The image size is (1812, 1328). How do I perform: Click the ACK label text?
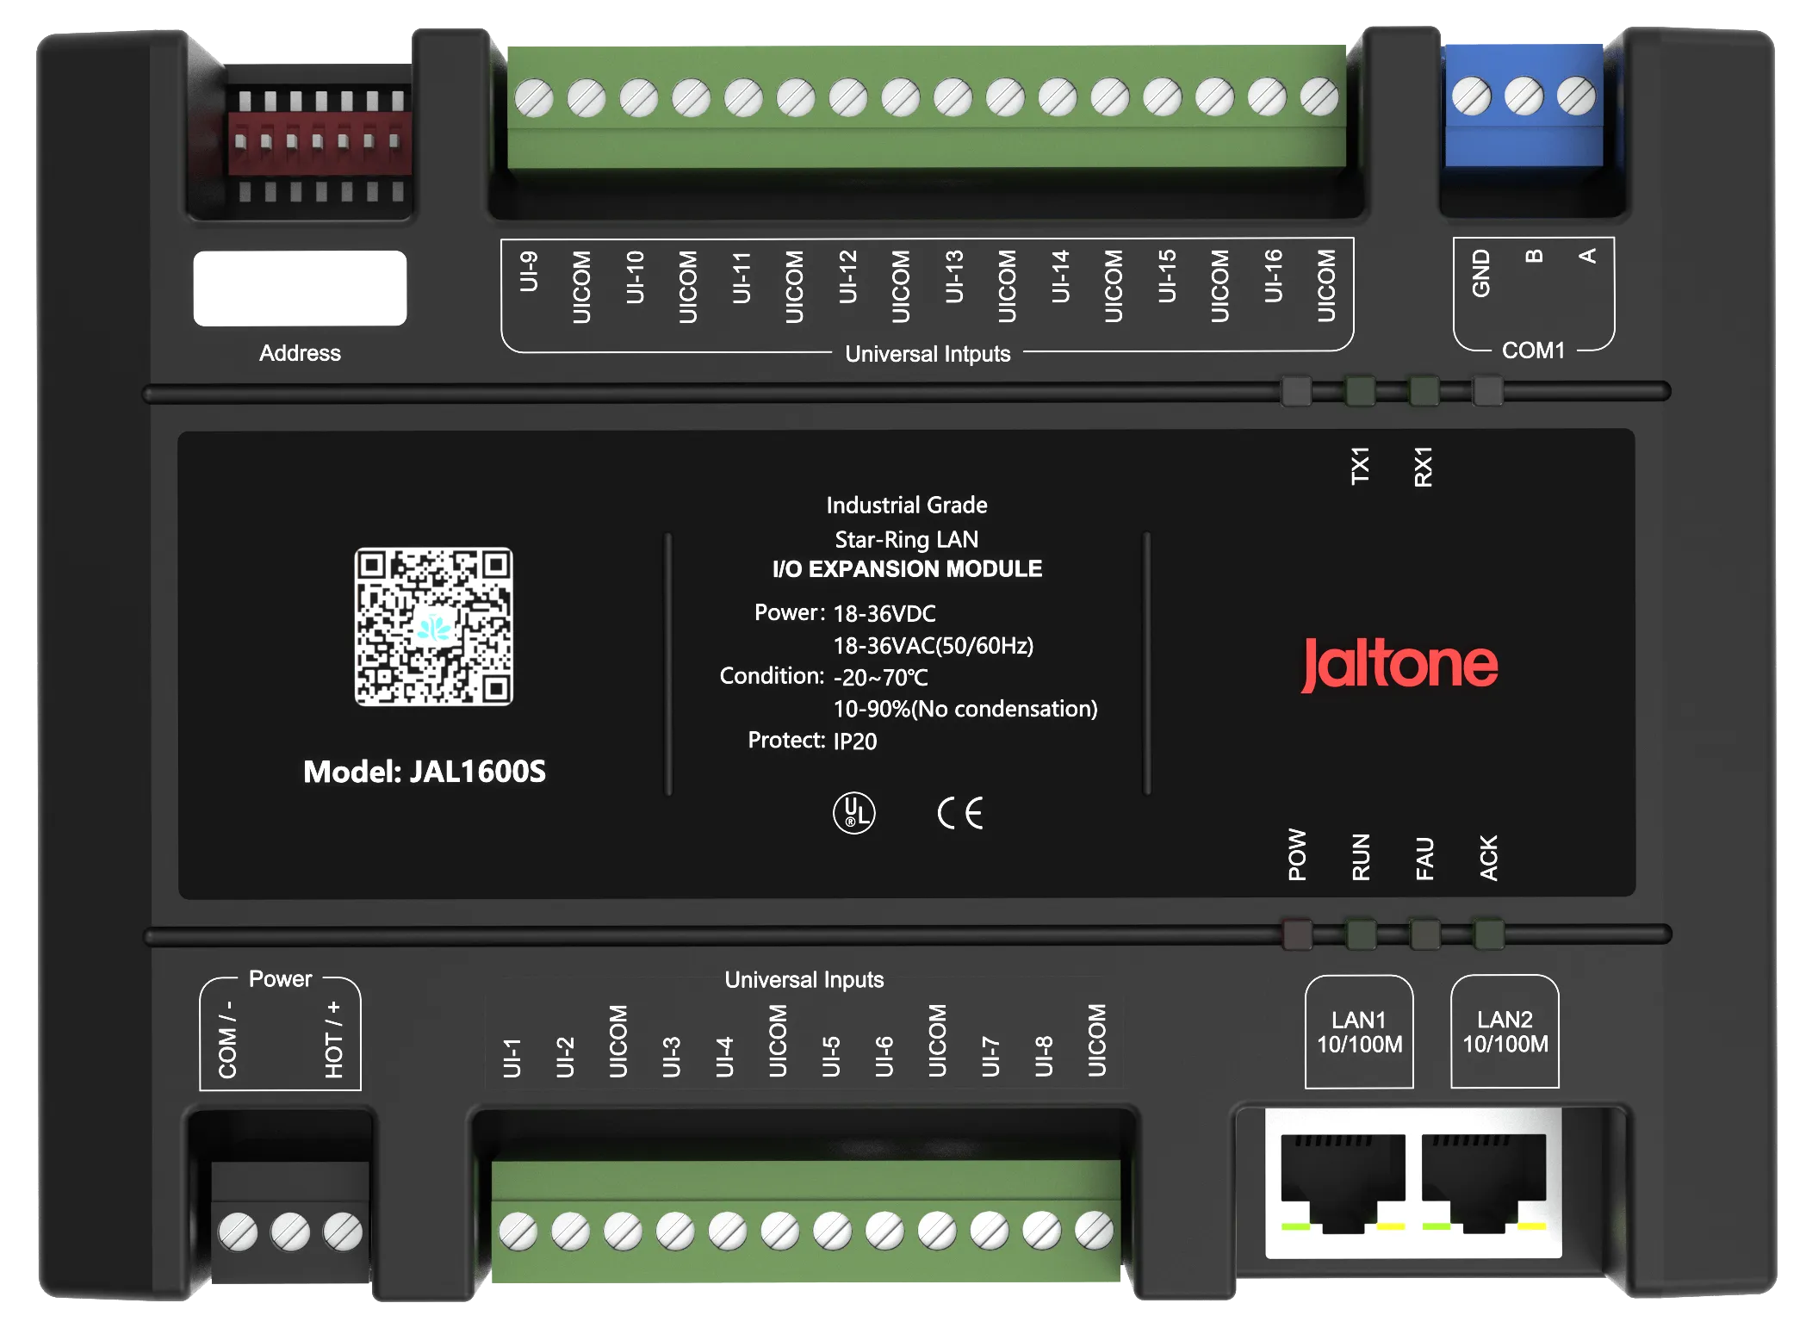[x=1488, y=858]
